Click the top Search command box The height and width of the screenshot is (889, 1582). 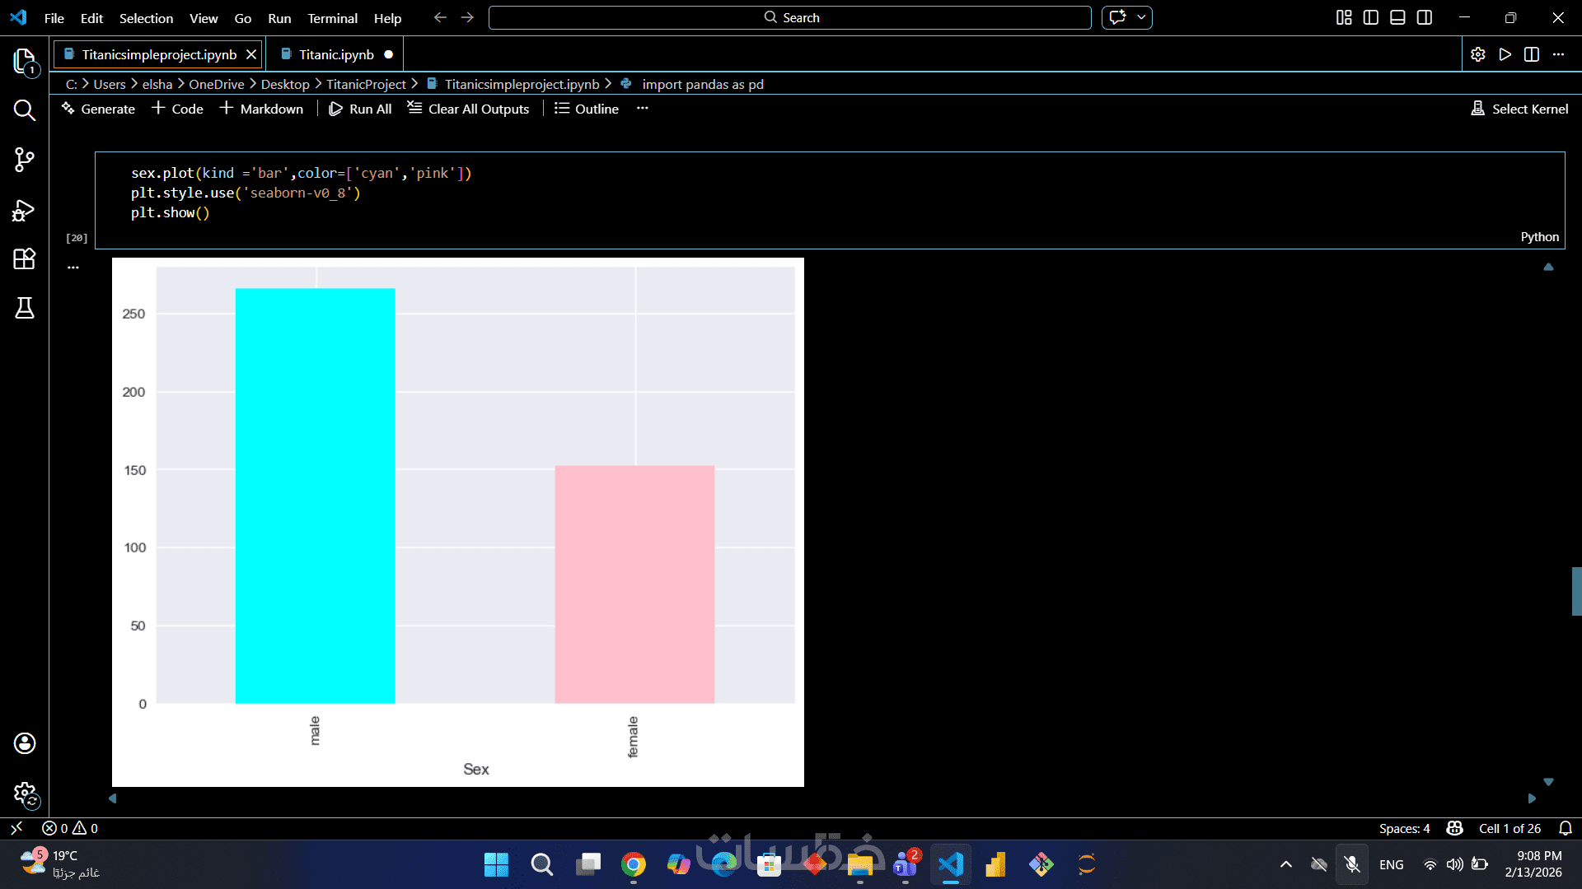coord(789,17)
